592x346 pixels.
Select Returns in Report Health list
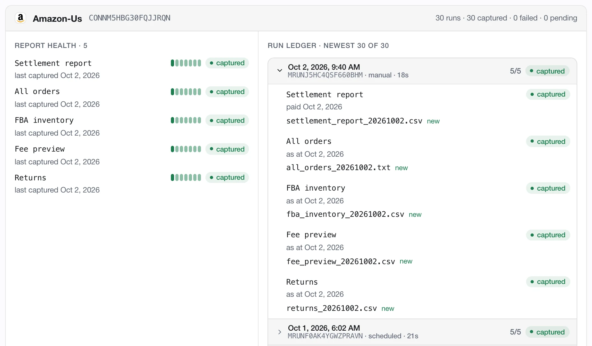pyautogui.click(x=30, y=178)
